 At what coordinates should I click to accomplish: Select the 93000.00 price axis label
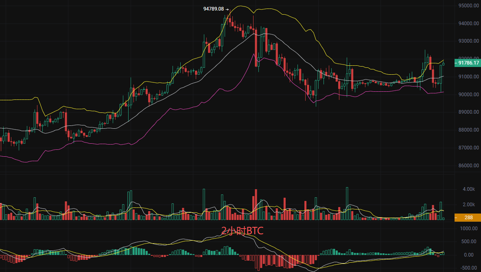coord(468,41)
